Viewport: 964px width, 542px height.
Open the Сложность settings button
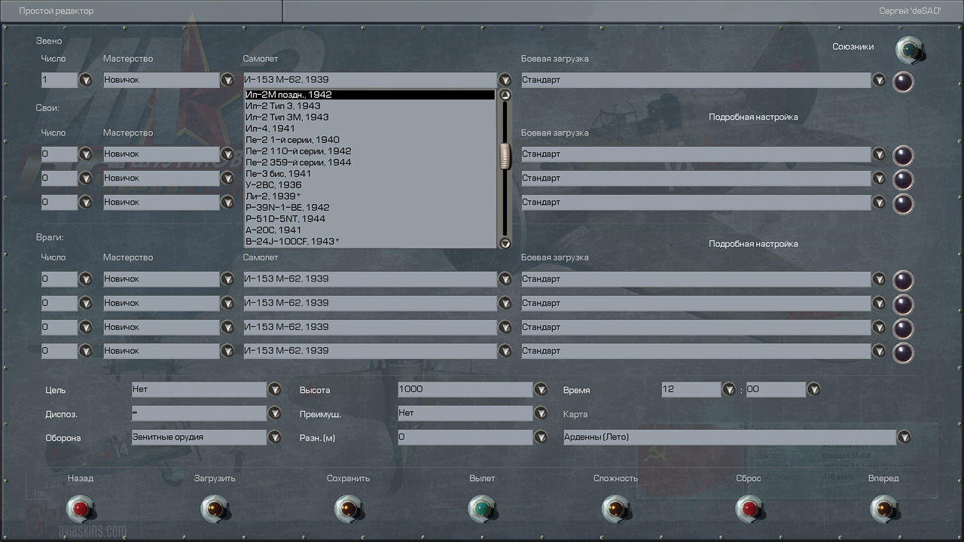615,509
